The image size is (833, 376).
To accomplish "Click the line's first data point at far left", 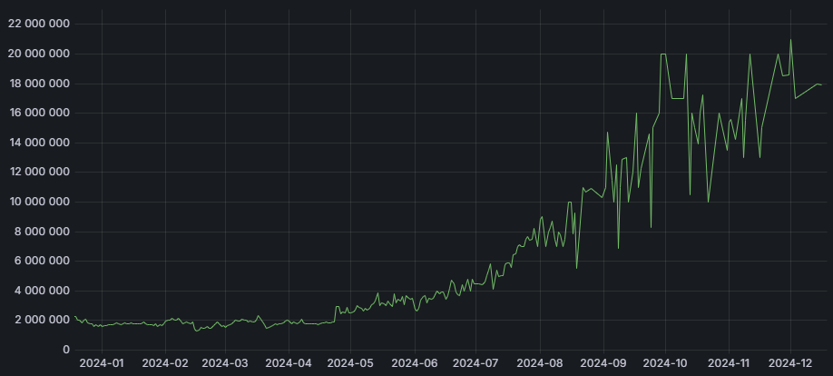I will pyautogui.click(x=74, y=316).
